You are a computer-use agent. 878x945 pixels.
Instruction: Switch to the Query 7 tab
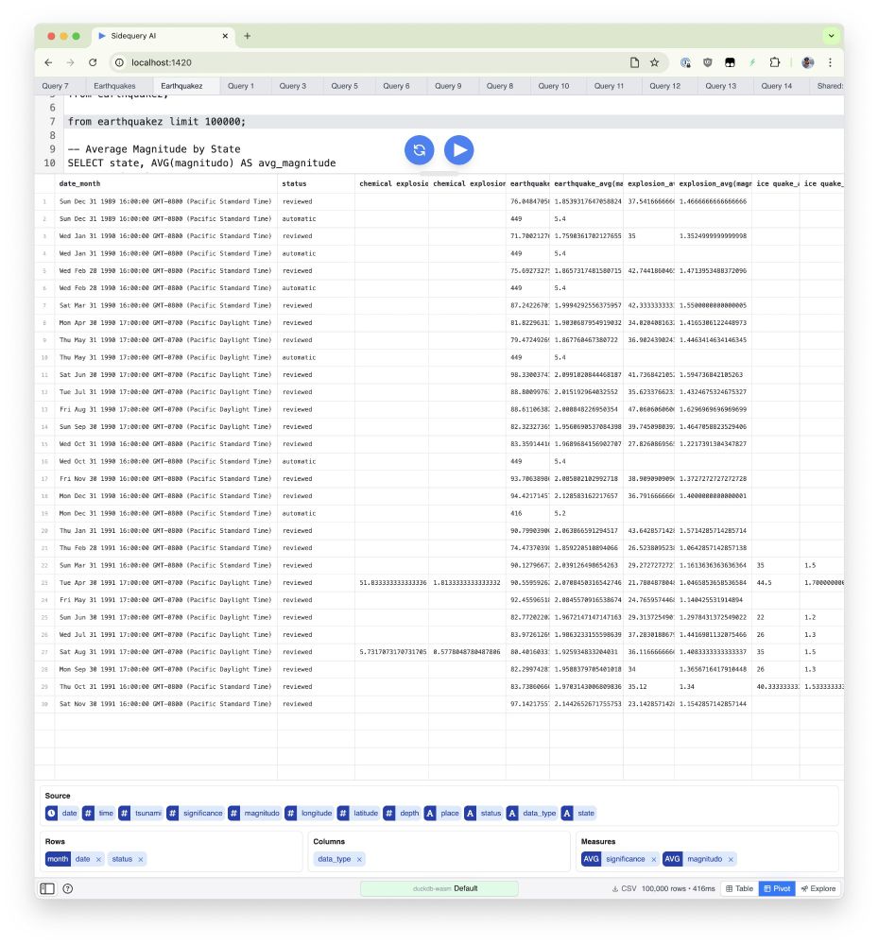coord(56,86)
